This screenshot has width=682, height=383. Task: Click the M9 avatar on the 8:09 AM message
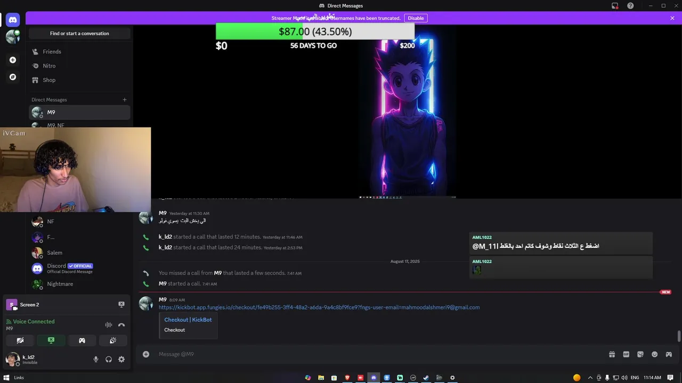point(146,303)
